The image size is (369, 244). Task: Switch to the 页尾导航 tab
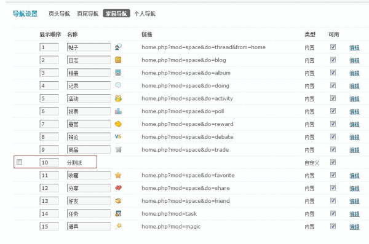coord(87,14)
